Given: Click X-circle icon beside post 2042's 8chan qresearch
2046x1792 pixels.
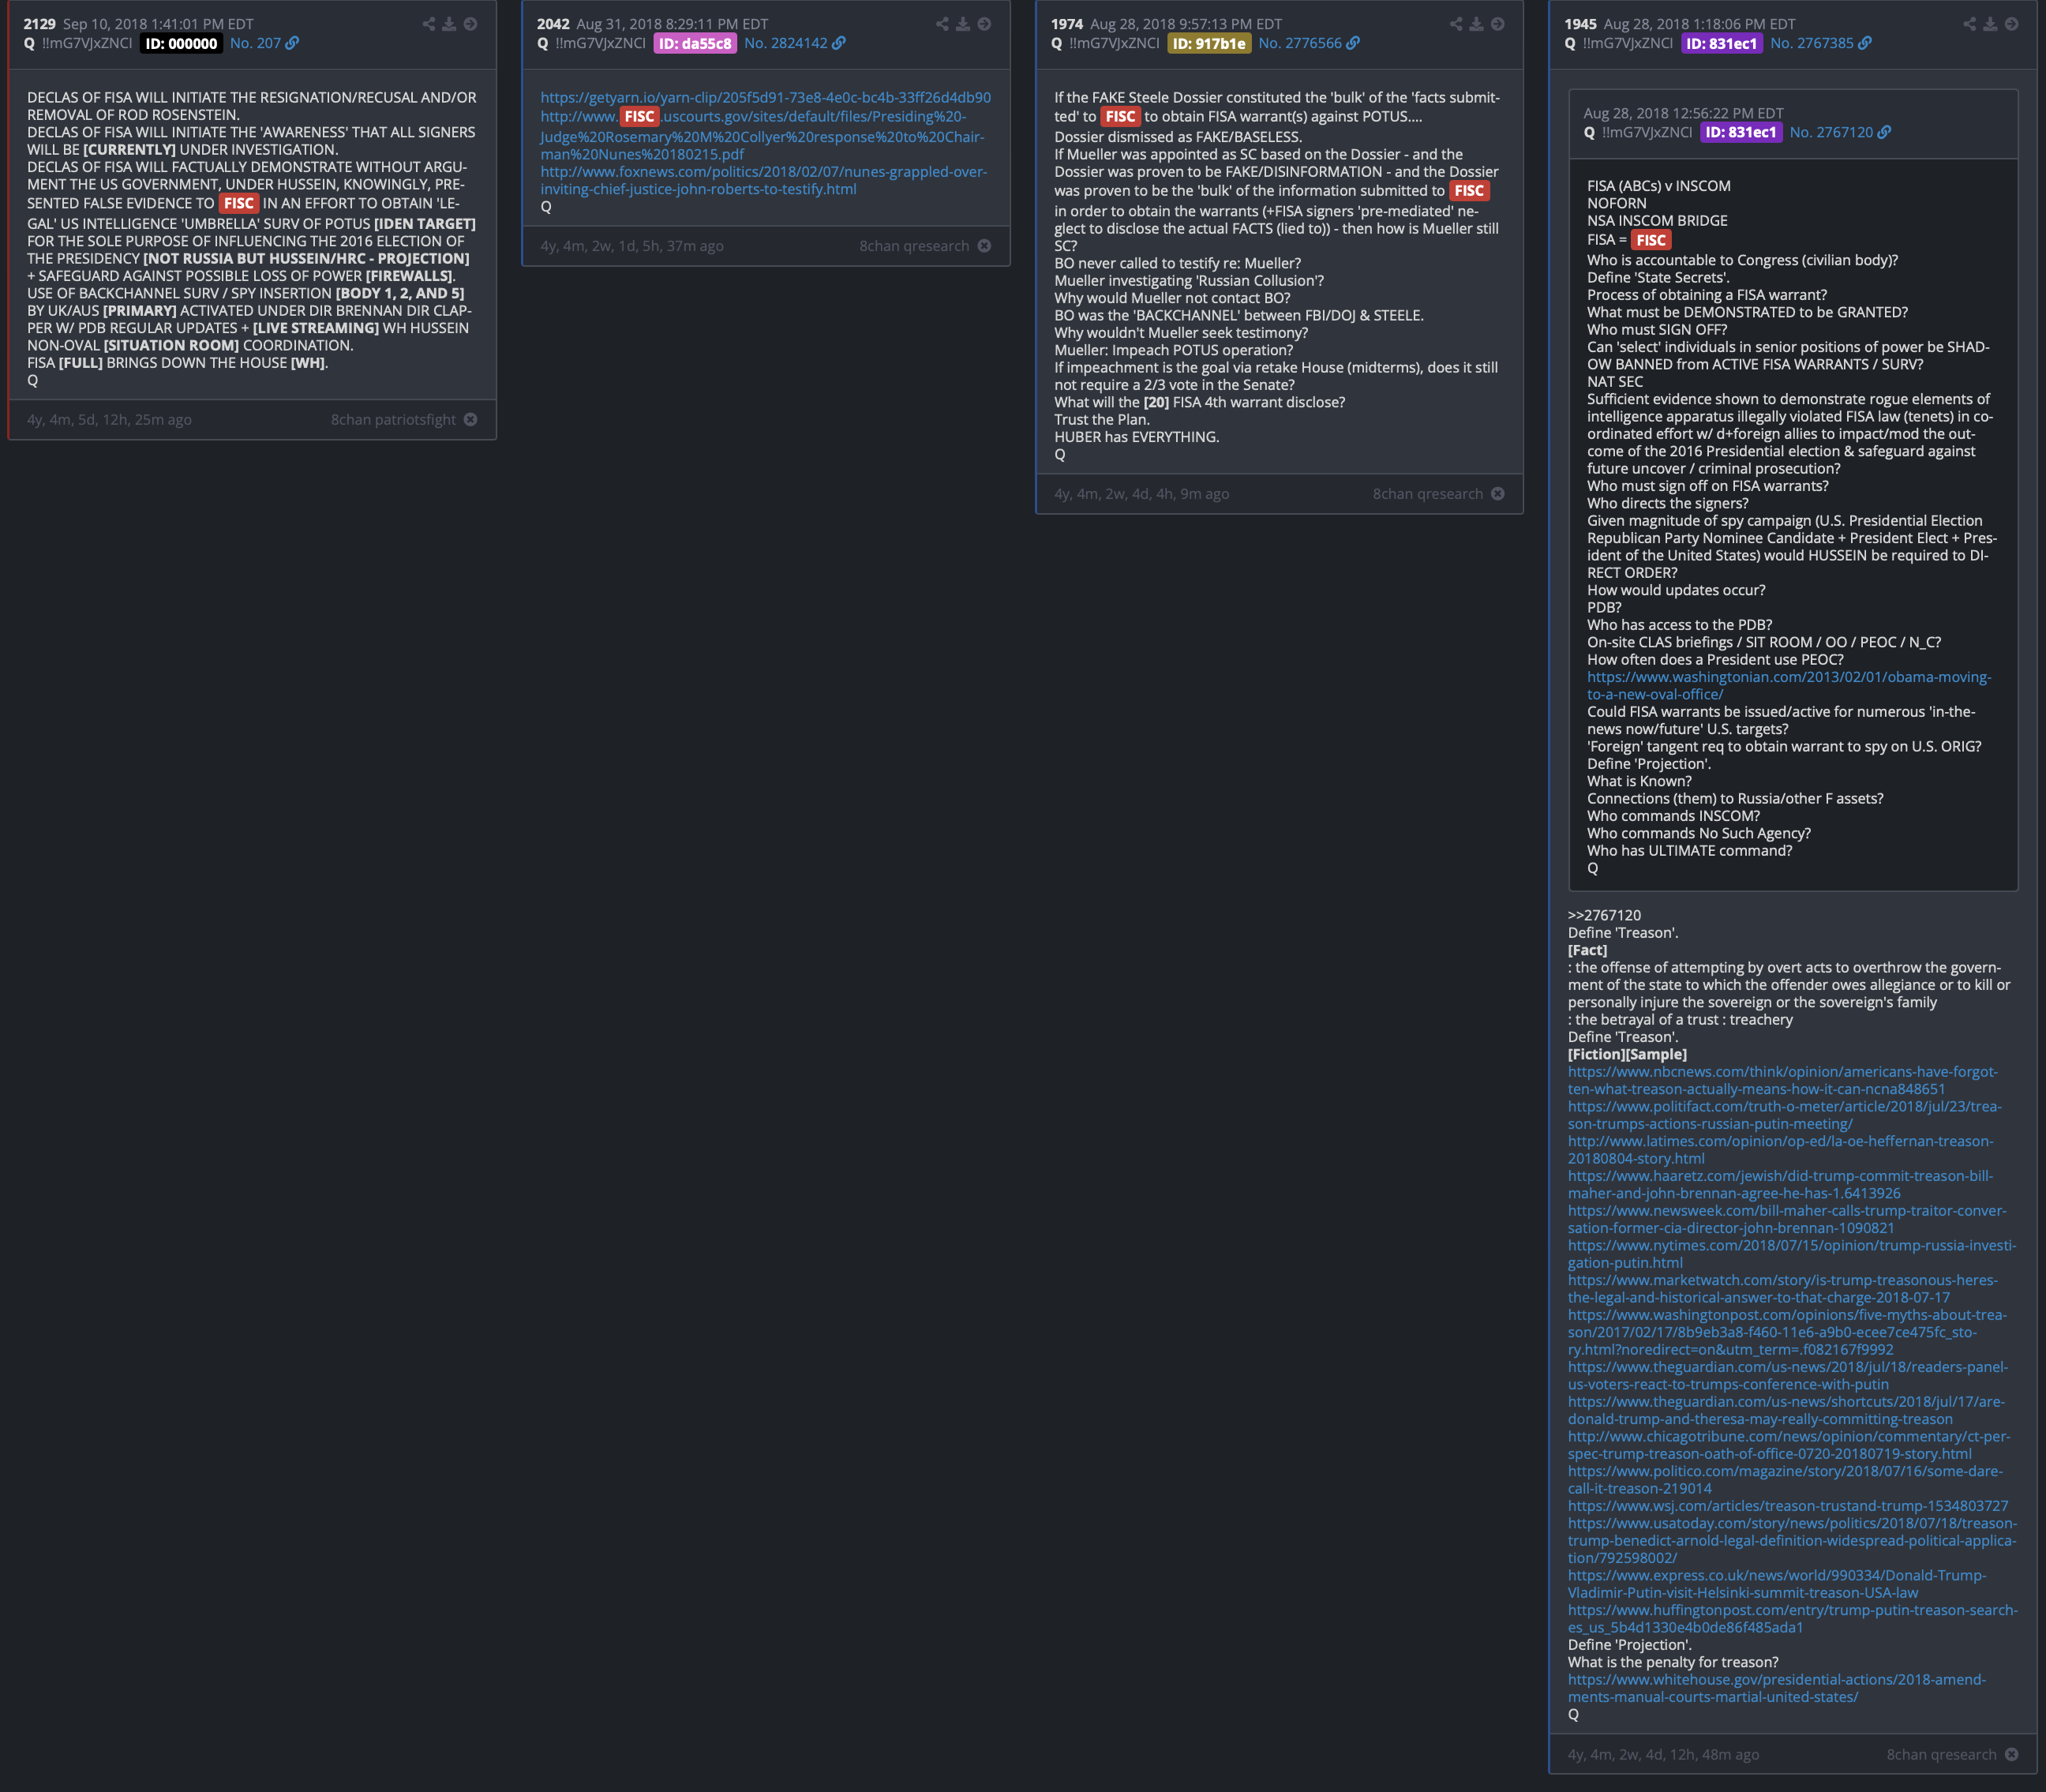Looking at the screenshot, I should [984, 246].
